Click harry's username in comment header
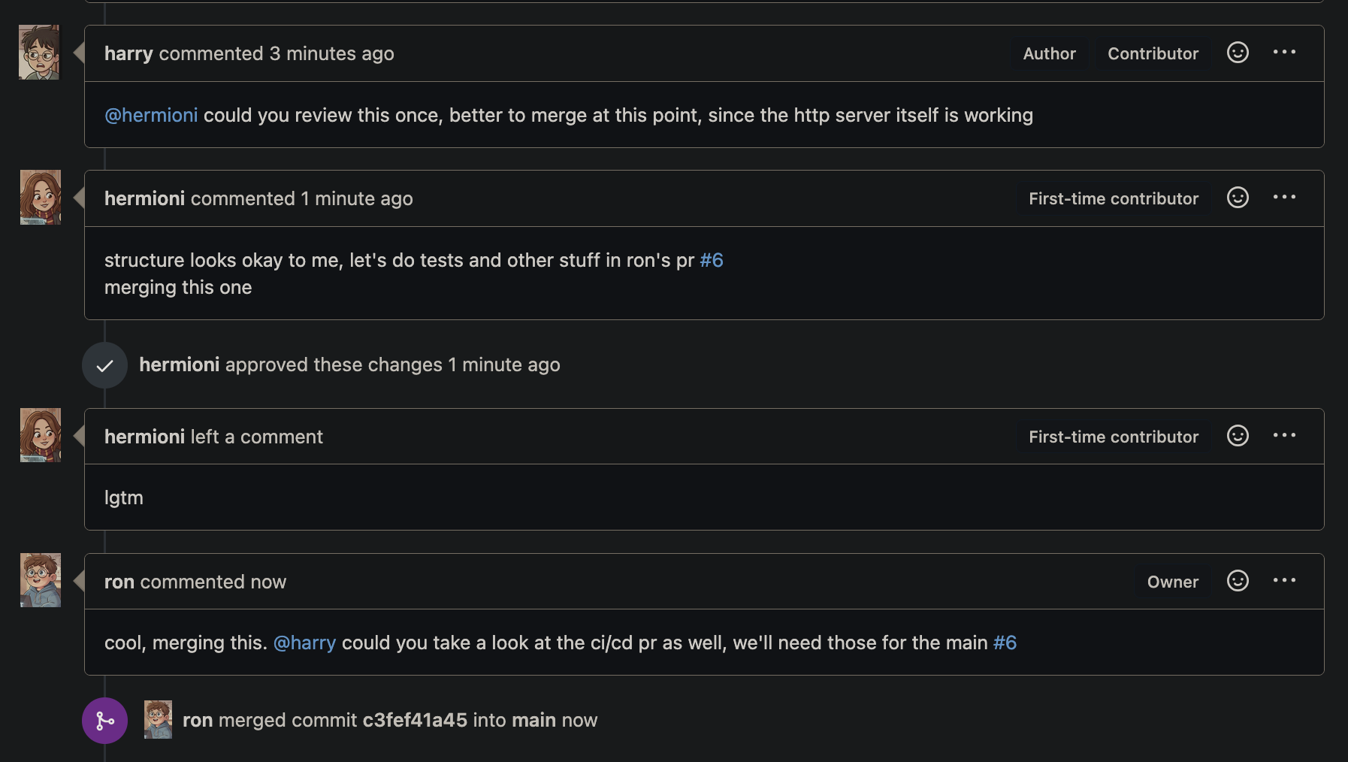Screen dimensions: 1348x762 [x=128, y=53]
